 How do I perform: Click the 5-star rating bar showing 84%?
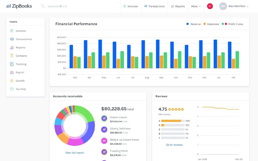click(x=173, y=121)
